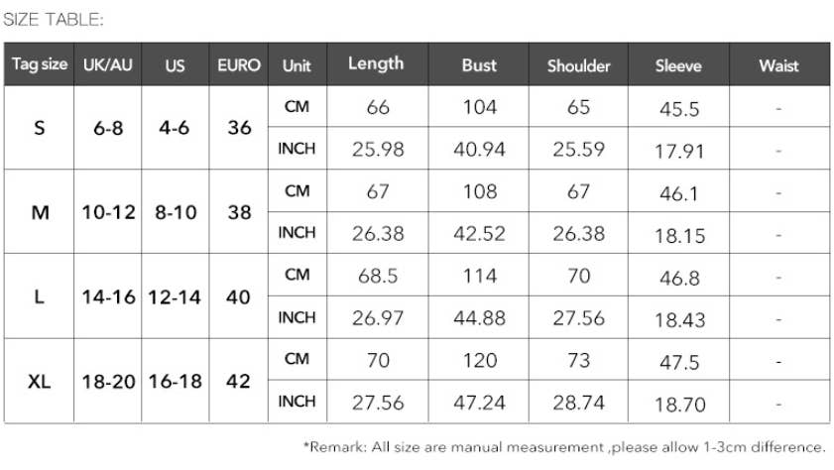The height and width of the screenshot is (470, 834).
Task: Click the EURO 42 size cell
Action: pos(239,381)
